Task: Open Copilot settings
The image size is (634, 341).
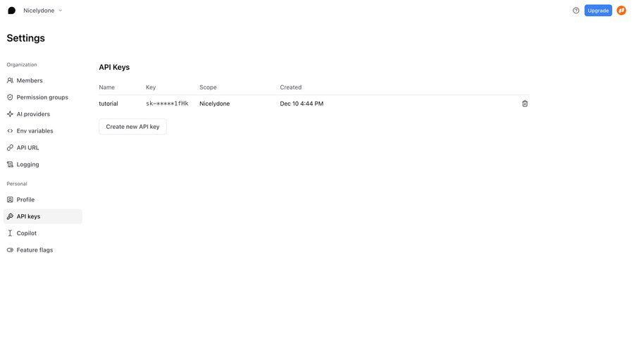Action: coord(27,233)
